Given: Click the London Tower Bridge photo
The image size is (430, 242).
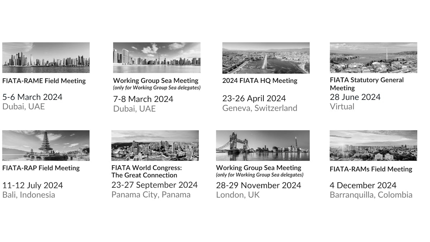Looking at the screenshot, I should click(262, 145).
